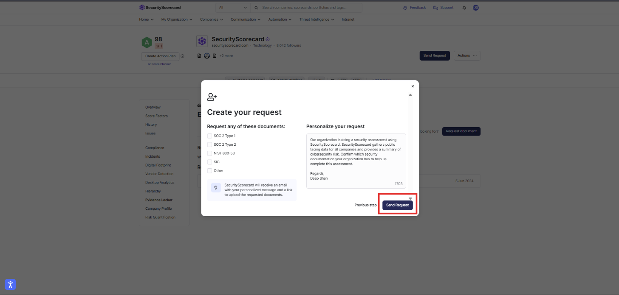This screenshot has width=619, height=295.
Task: Open the accessibility widget icon
Action: (10, 284)
